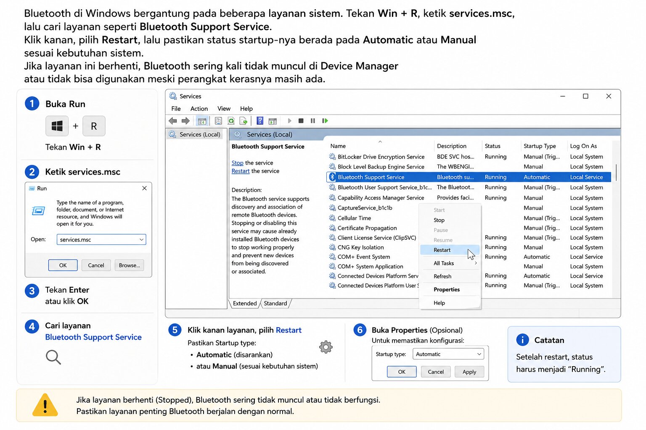The height and width of the screenshot is (430, 646).
Task: Click the Browse... button in Run dialog
Action: pyautogui.click(x=129, y=265)
